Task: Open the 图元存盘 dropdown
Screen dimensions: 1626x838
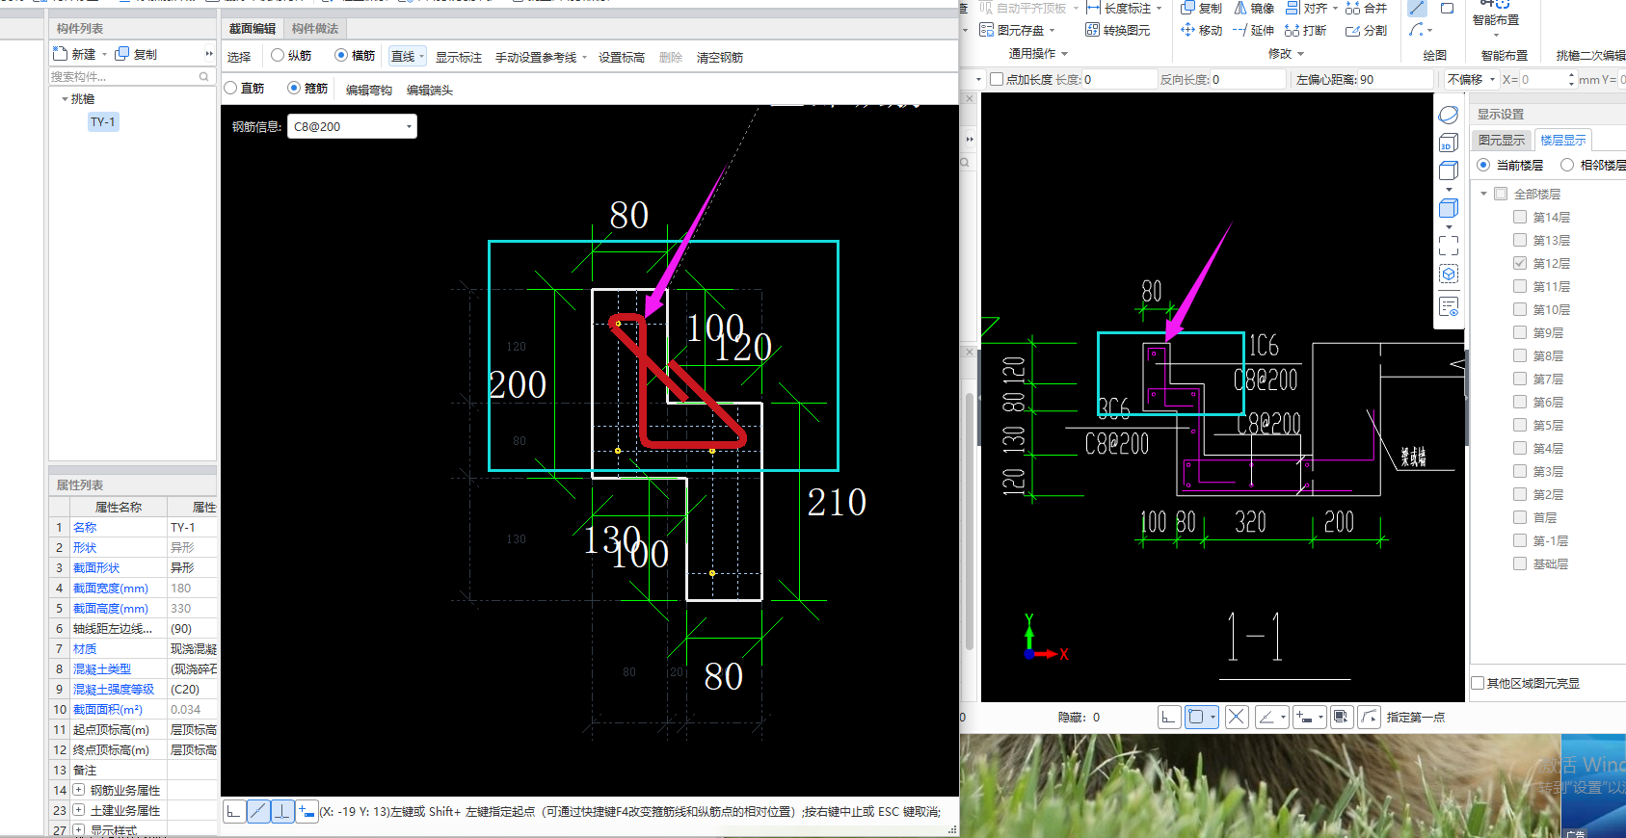Action: (1018, 30)
